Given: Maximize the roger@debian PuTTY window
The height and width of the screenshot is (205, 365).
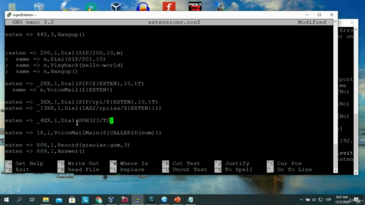Looking at the screenshot, I should [319, 15].
